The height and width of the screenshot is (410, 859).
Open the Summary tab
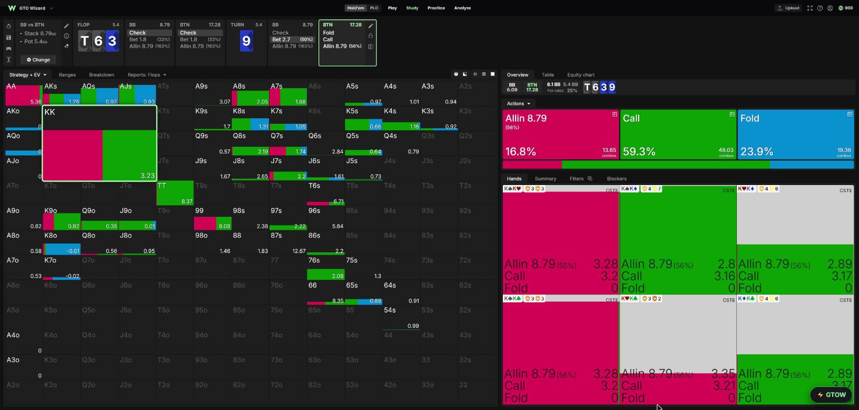545,179
